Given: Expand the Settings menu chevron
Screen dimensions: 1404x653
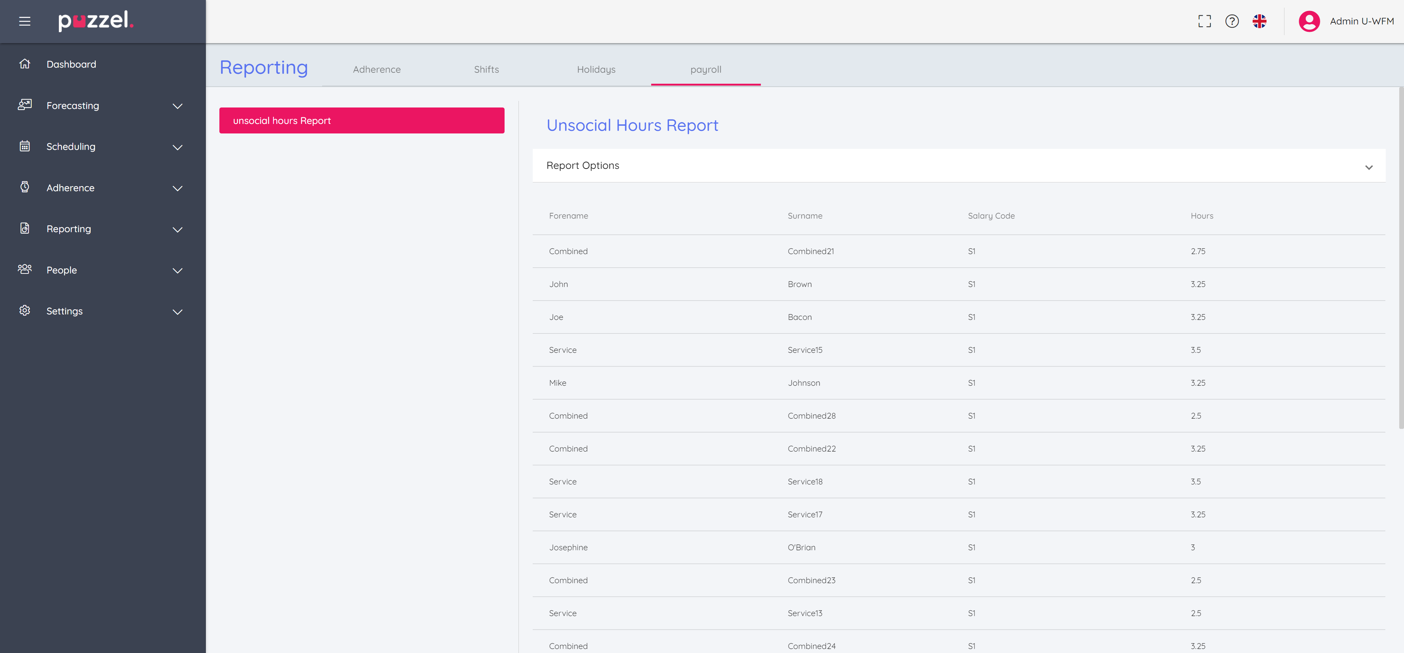Looking at the screenshot, I should (x=177, y=312).
